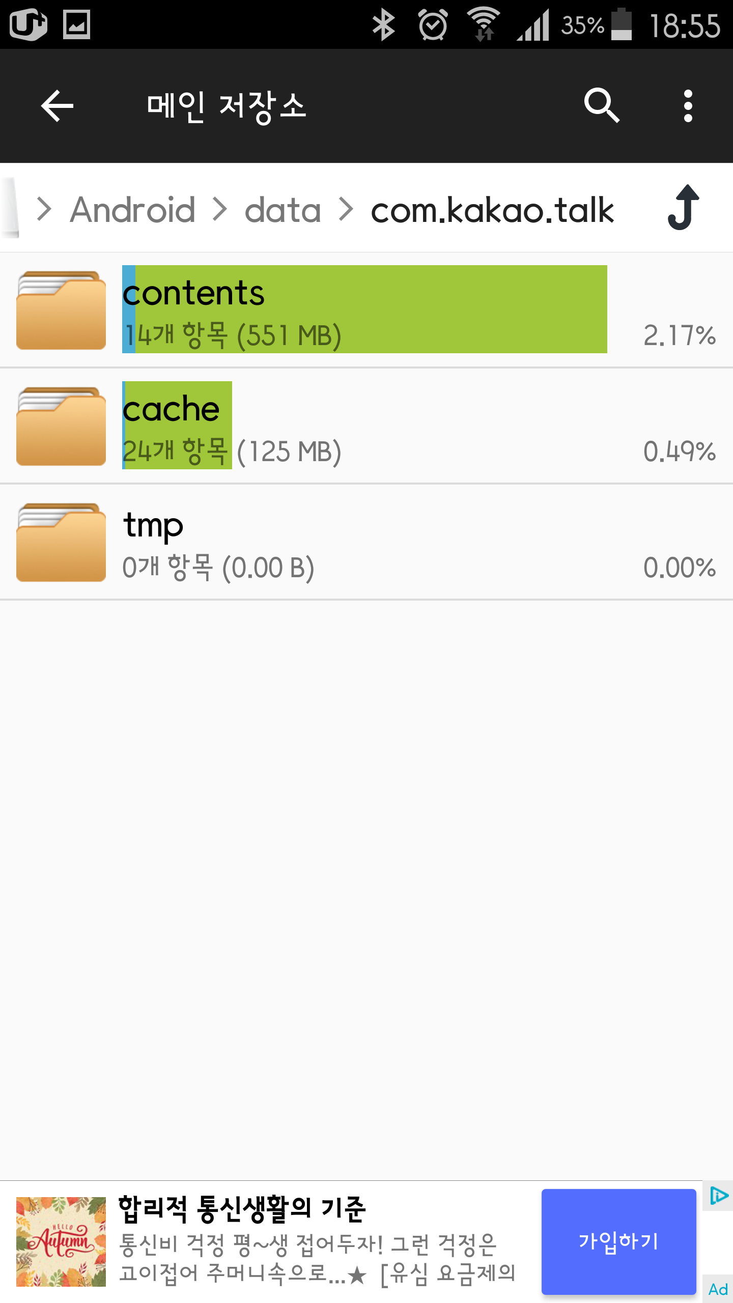The width and height of the screenshot is (733, 1303).
Task: Select com.kakao.talk breadcrumb
Action: pos(492,210)
